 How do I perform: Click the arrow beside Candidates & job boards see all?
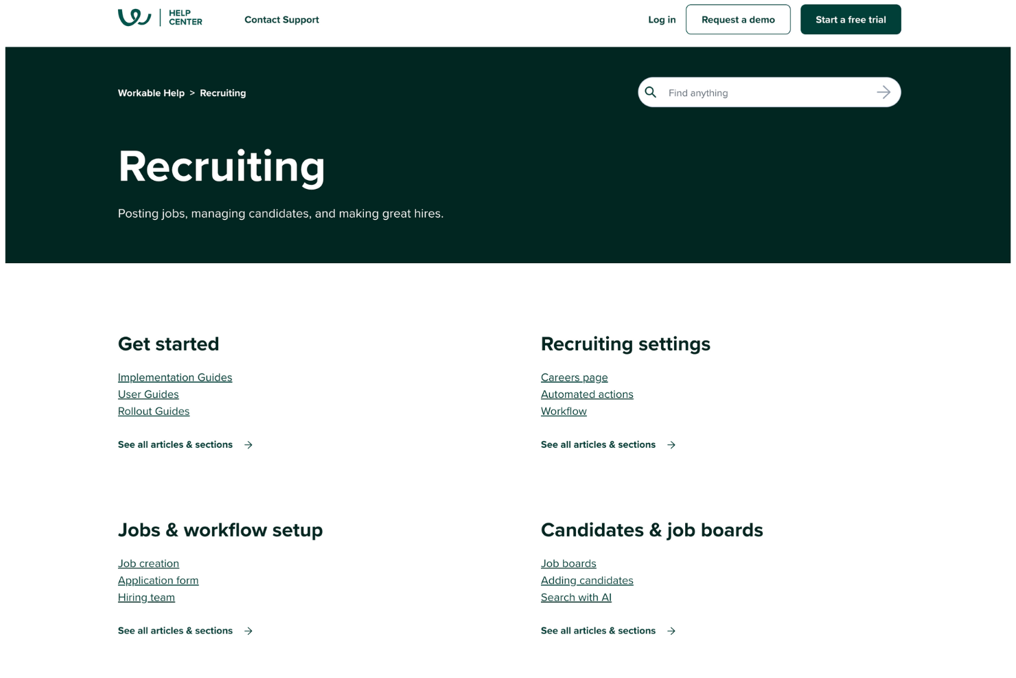pyautogui.click(x=671, y=631)
